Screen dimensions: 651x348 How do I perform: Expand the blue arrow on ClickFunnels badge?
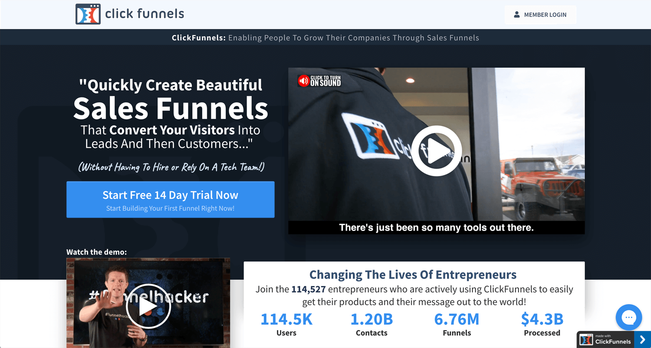click(643, 340)
